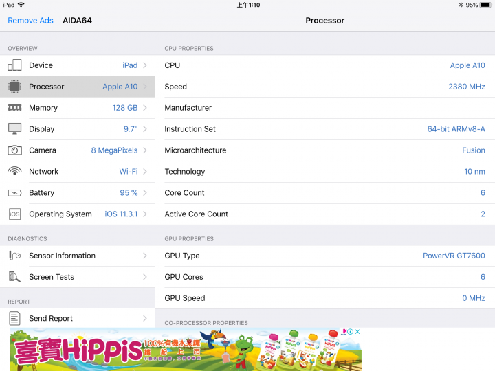Select the Processor chip icon

[14, 87]
